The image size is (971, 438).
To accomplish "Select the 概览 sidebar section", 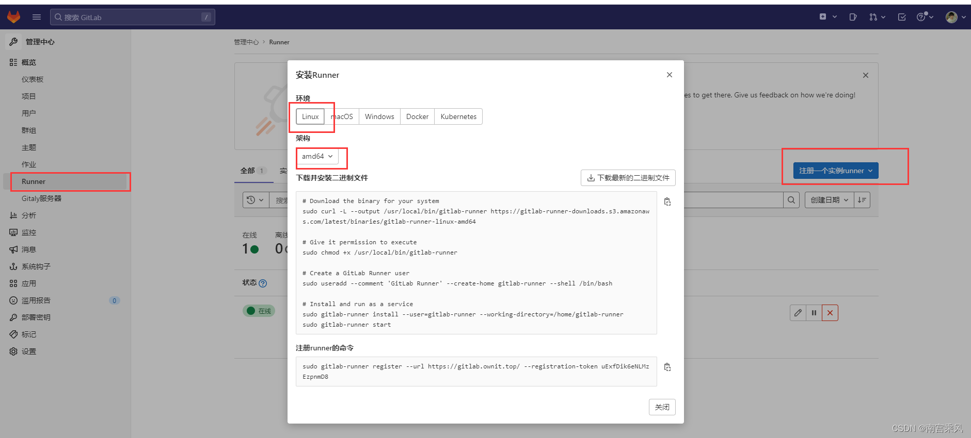I will (29, 62).
